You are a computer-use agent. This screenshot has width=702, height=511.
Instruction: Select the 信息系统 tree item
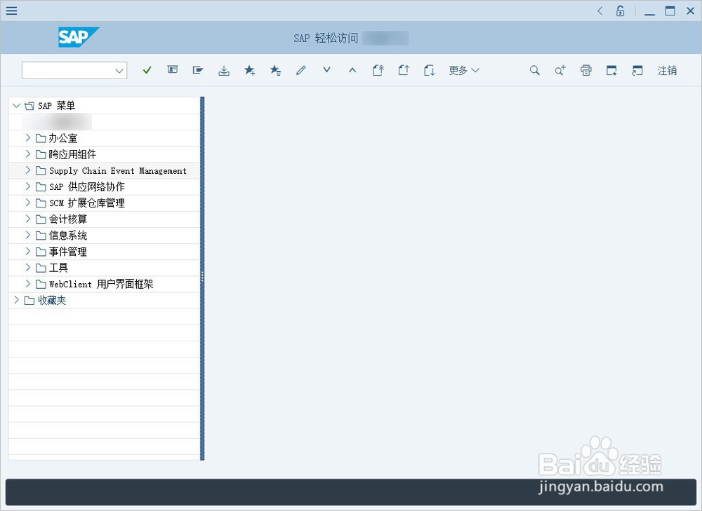coord(68,236)
